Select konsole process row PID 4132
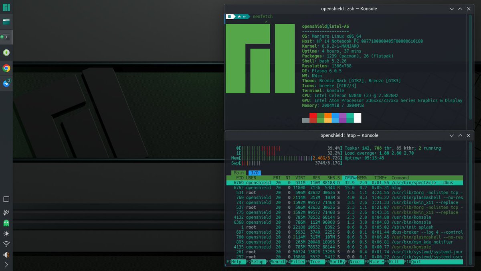Screen dimensions: 481x271 tap(345, 217)
